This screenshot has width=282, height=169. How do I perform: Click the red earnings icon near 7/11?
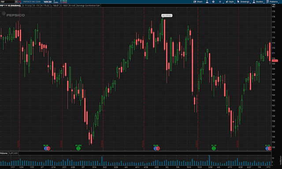pyautogui.click(x=270, y=148)
